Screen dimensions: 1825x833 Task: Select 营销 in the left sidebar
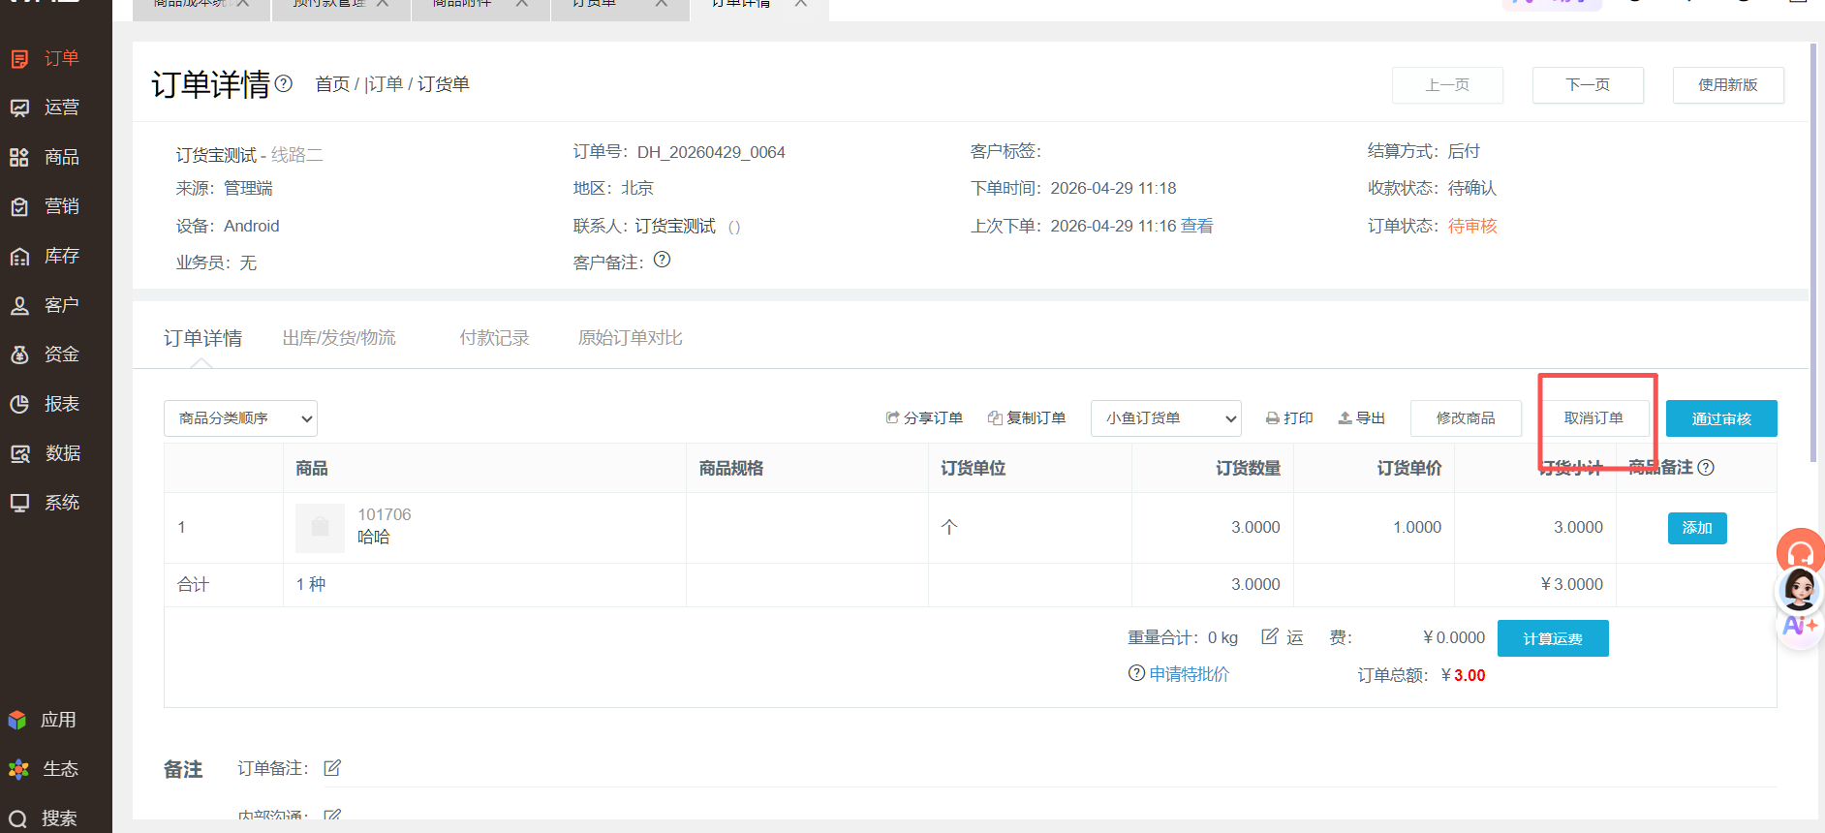pos(45,206)
